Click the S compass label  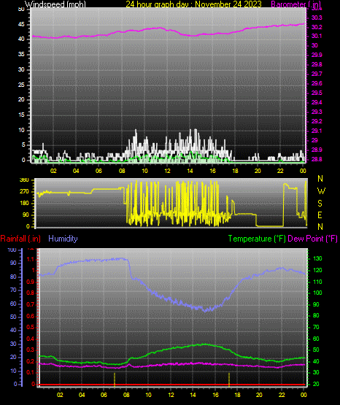click(320, 204)
